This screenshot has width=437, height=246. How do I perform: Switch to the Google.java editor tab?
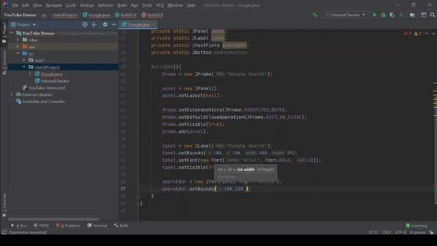139,25
